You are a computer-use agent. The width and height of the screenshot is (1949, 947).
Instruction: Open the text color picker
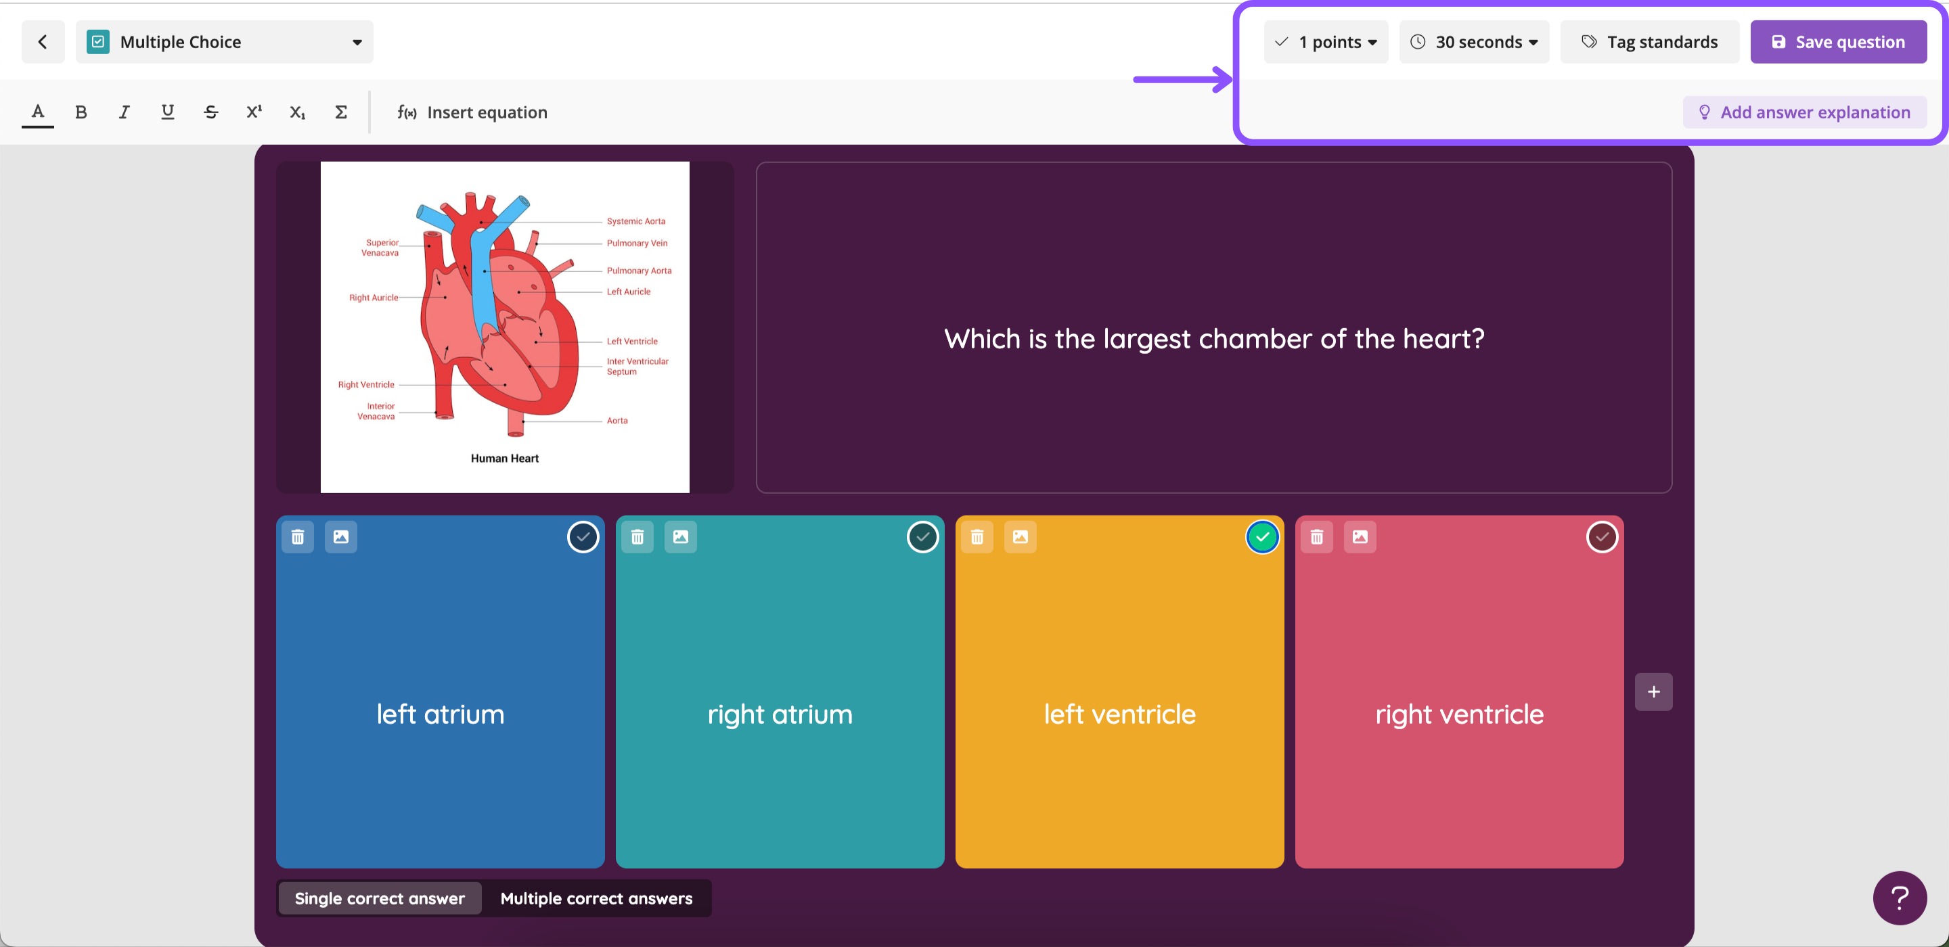point(38,112)
